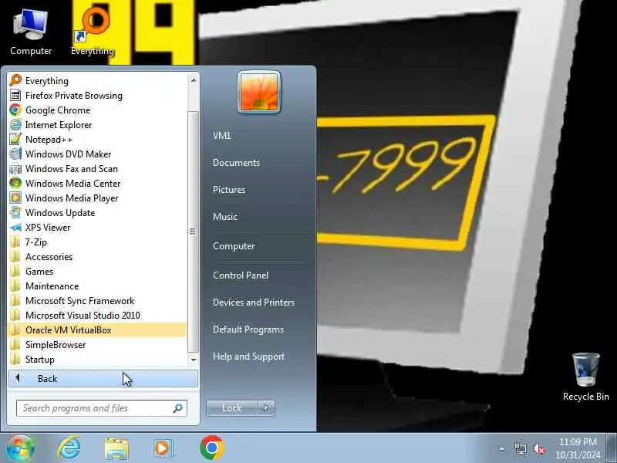Launch Internet Explorer from All Programs list
The width and height of the screenshot is (617, 463).
(x=97, y=125)
